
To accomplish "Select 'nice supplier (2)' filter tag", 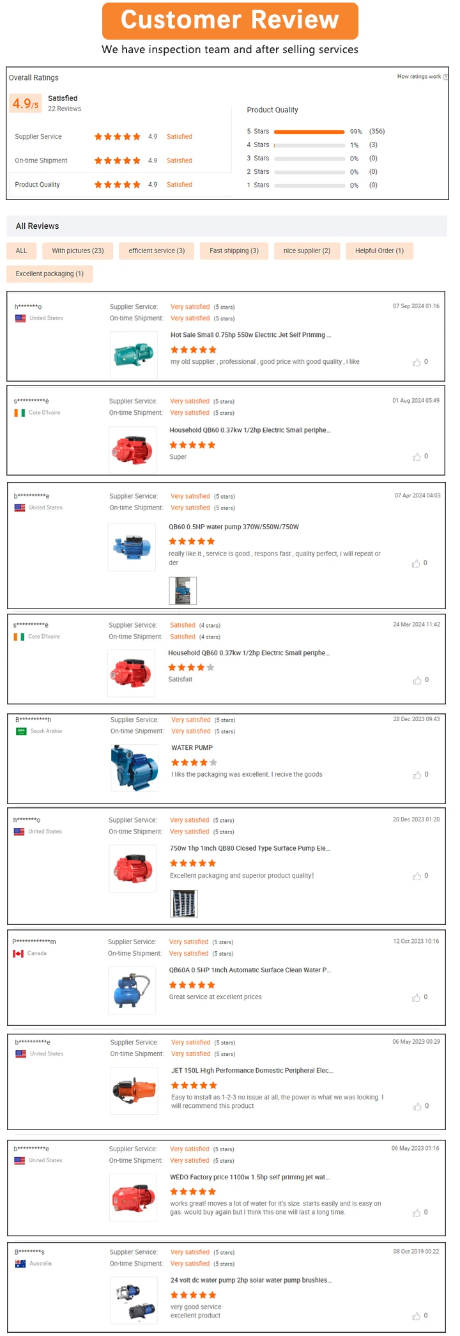I will (x=307, y=251).
